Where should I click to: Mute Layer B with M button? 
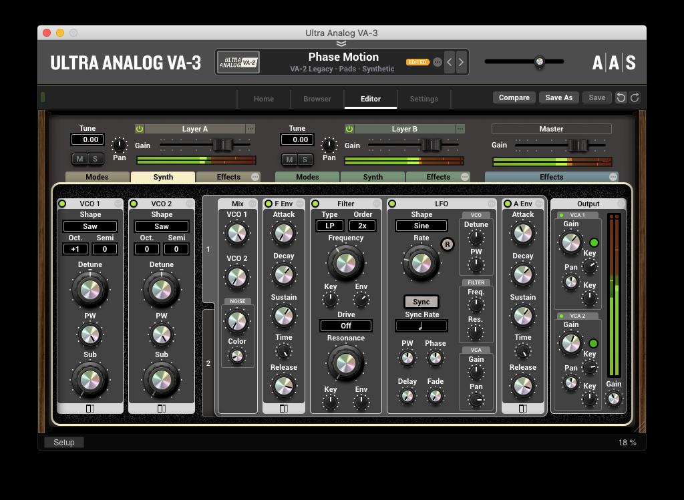tap(289, 159)
